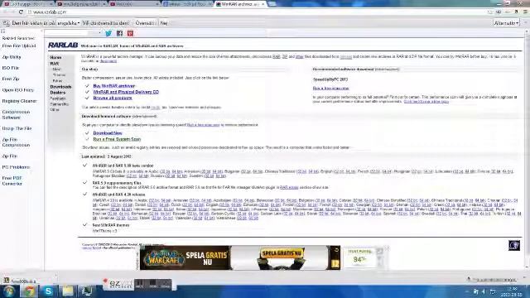Open the Unzip The File related search
Viewport: 530px width, 298px height.
point(17,128)
